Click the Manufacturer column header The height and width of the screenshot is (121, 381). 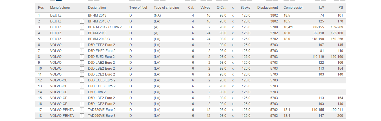(x=60, y=8)
